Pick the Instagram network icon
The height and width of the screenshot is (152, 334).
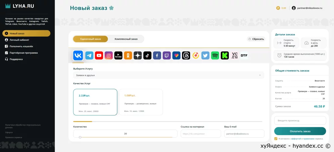coord(109,56)
